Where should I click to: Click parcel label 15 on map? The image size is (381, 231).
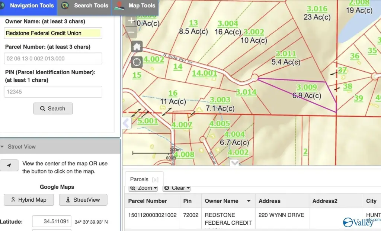pos(137,75)
